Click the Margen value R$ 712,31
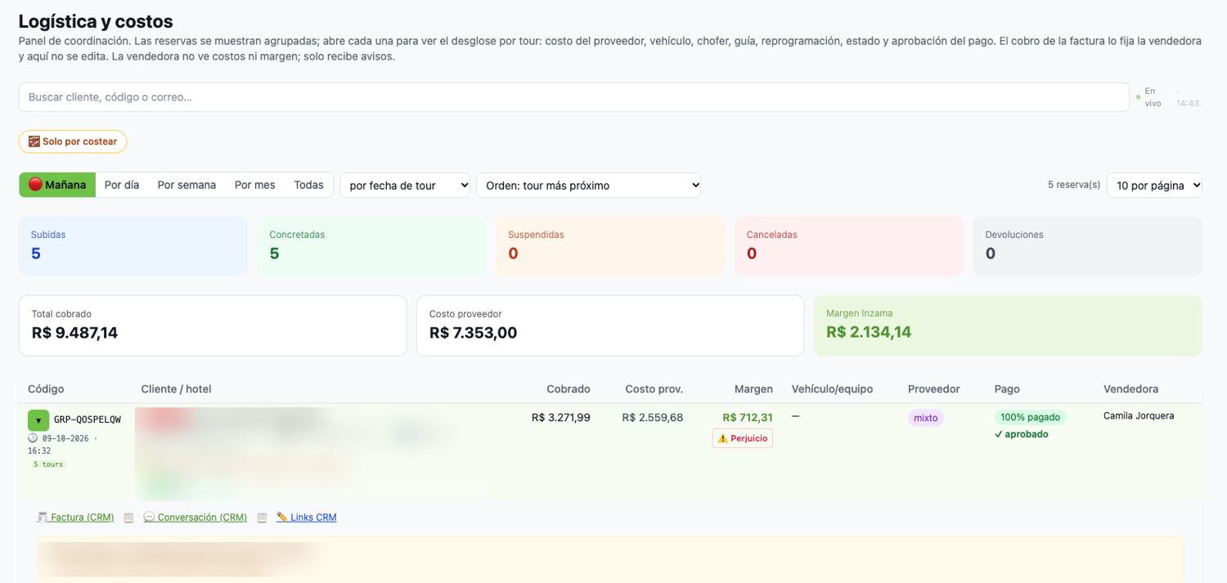The image size is (1227, 583). pyautogui.click(x=748, y=418)
